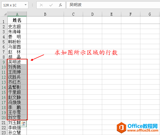The image size is (160, 135).
Task: Select column D header
Action: (x=92, y=14)
